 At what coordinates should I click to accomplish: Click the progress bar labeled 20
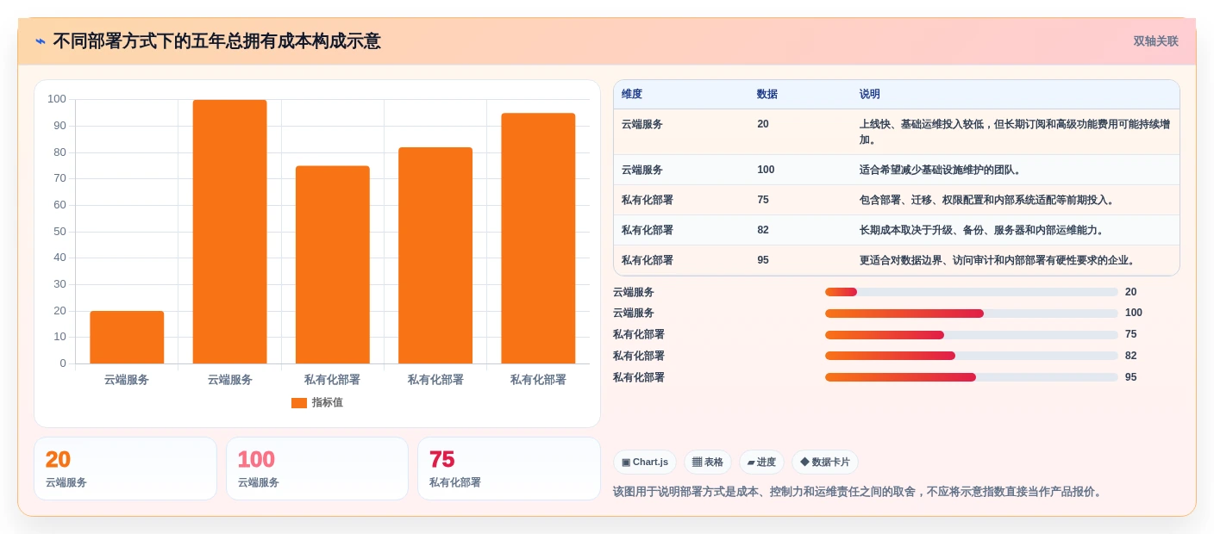pyautogui.click(x=972, y=292)
